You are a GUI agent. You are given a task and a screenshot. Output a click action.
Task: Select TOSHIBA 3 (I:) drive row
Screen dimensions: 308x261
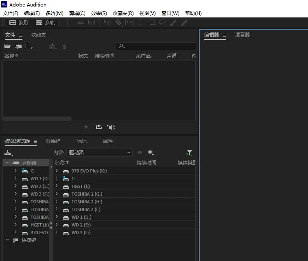[125, 209]
